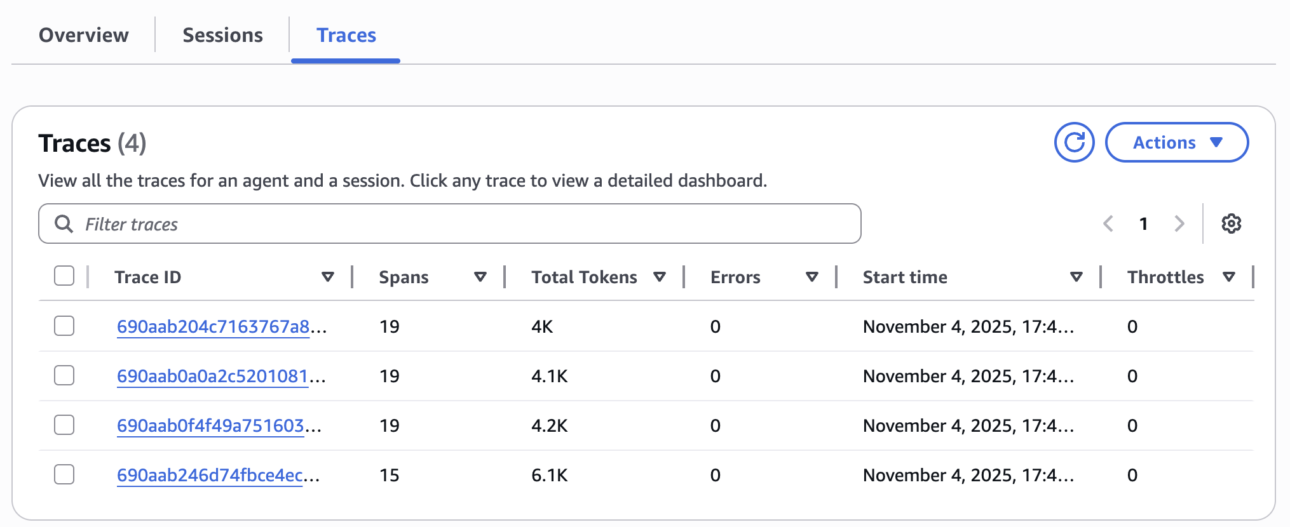Click start time of trace 690aab246d74fbce4ec
1290x527 pixels.
click(968, 475)
